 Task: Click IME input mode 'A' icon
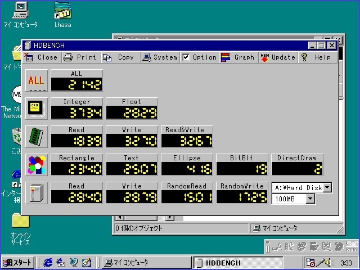point(277,247)
